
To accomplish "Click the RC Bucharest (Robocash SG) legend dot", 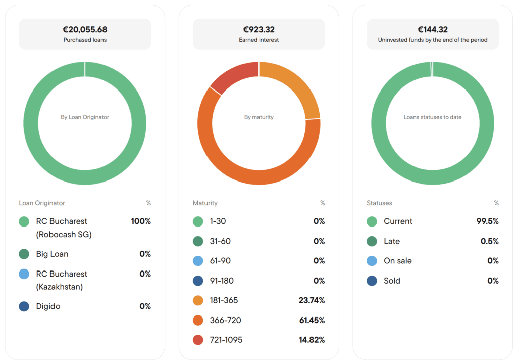I will pos(24,221).
